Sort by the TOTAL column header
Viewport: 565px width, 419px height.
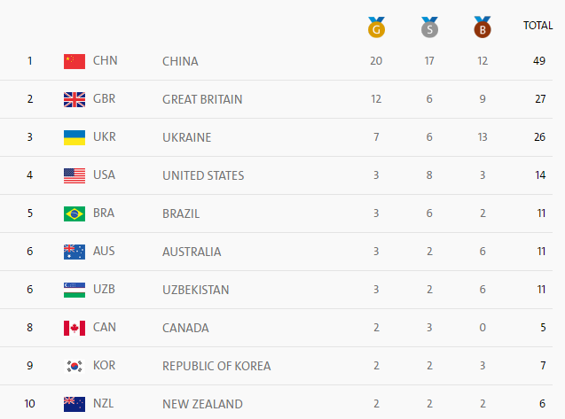tap(538, 26)
